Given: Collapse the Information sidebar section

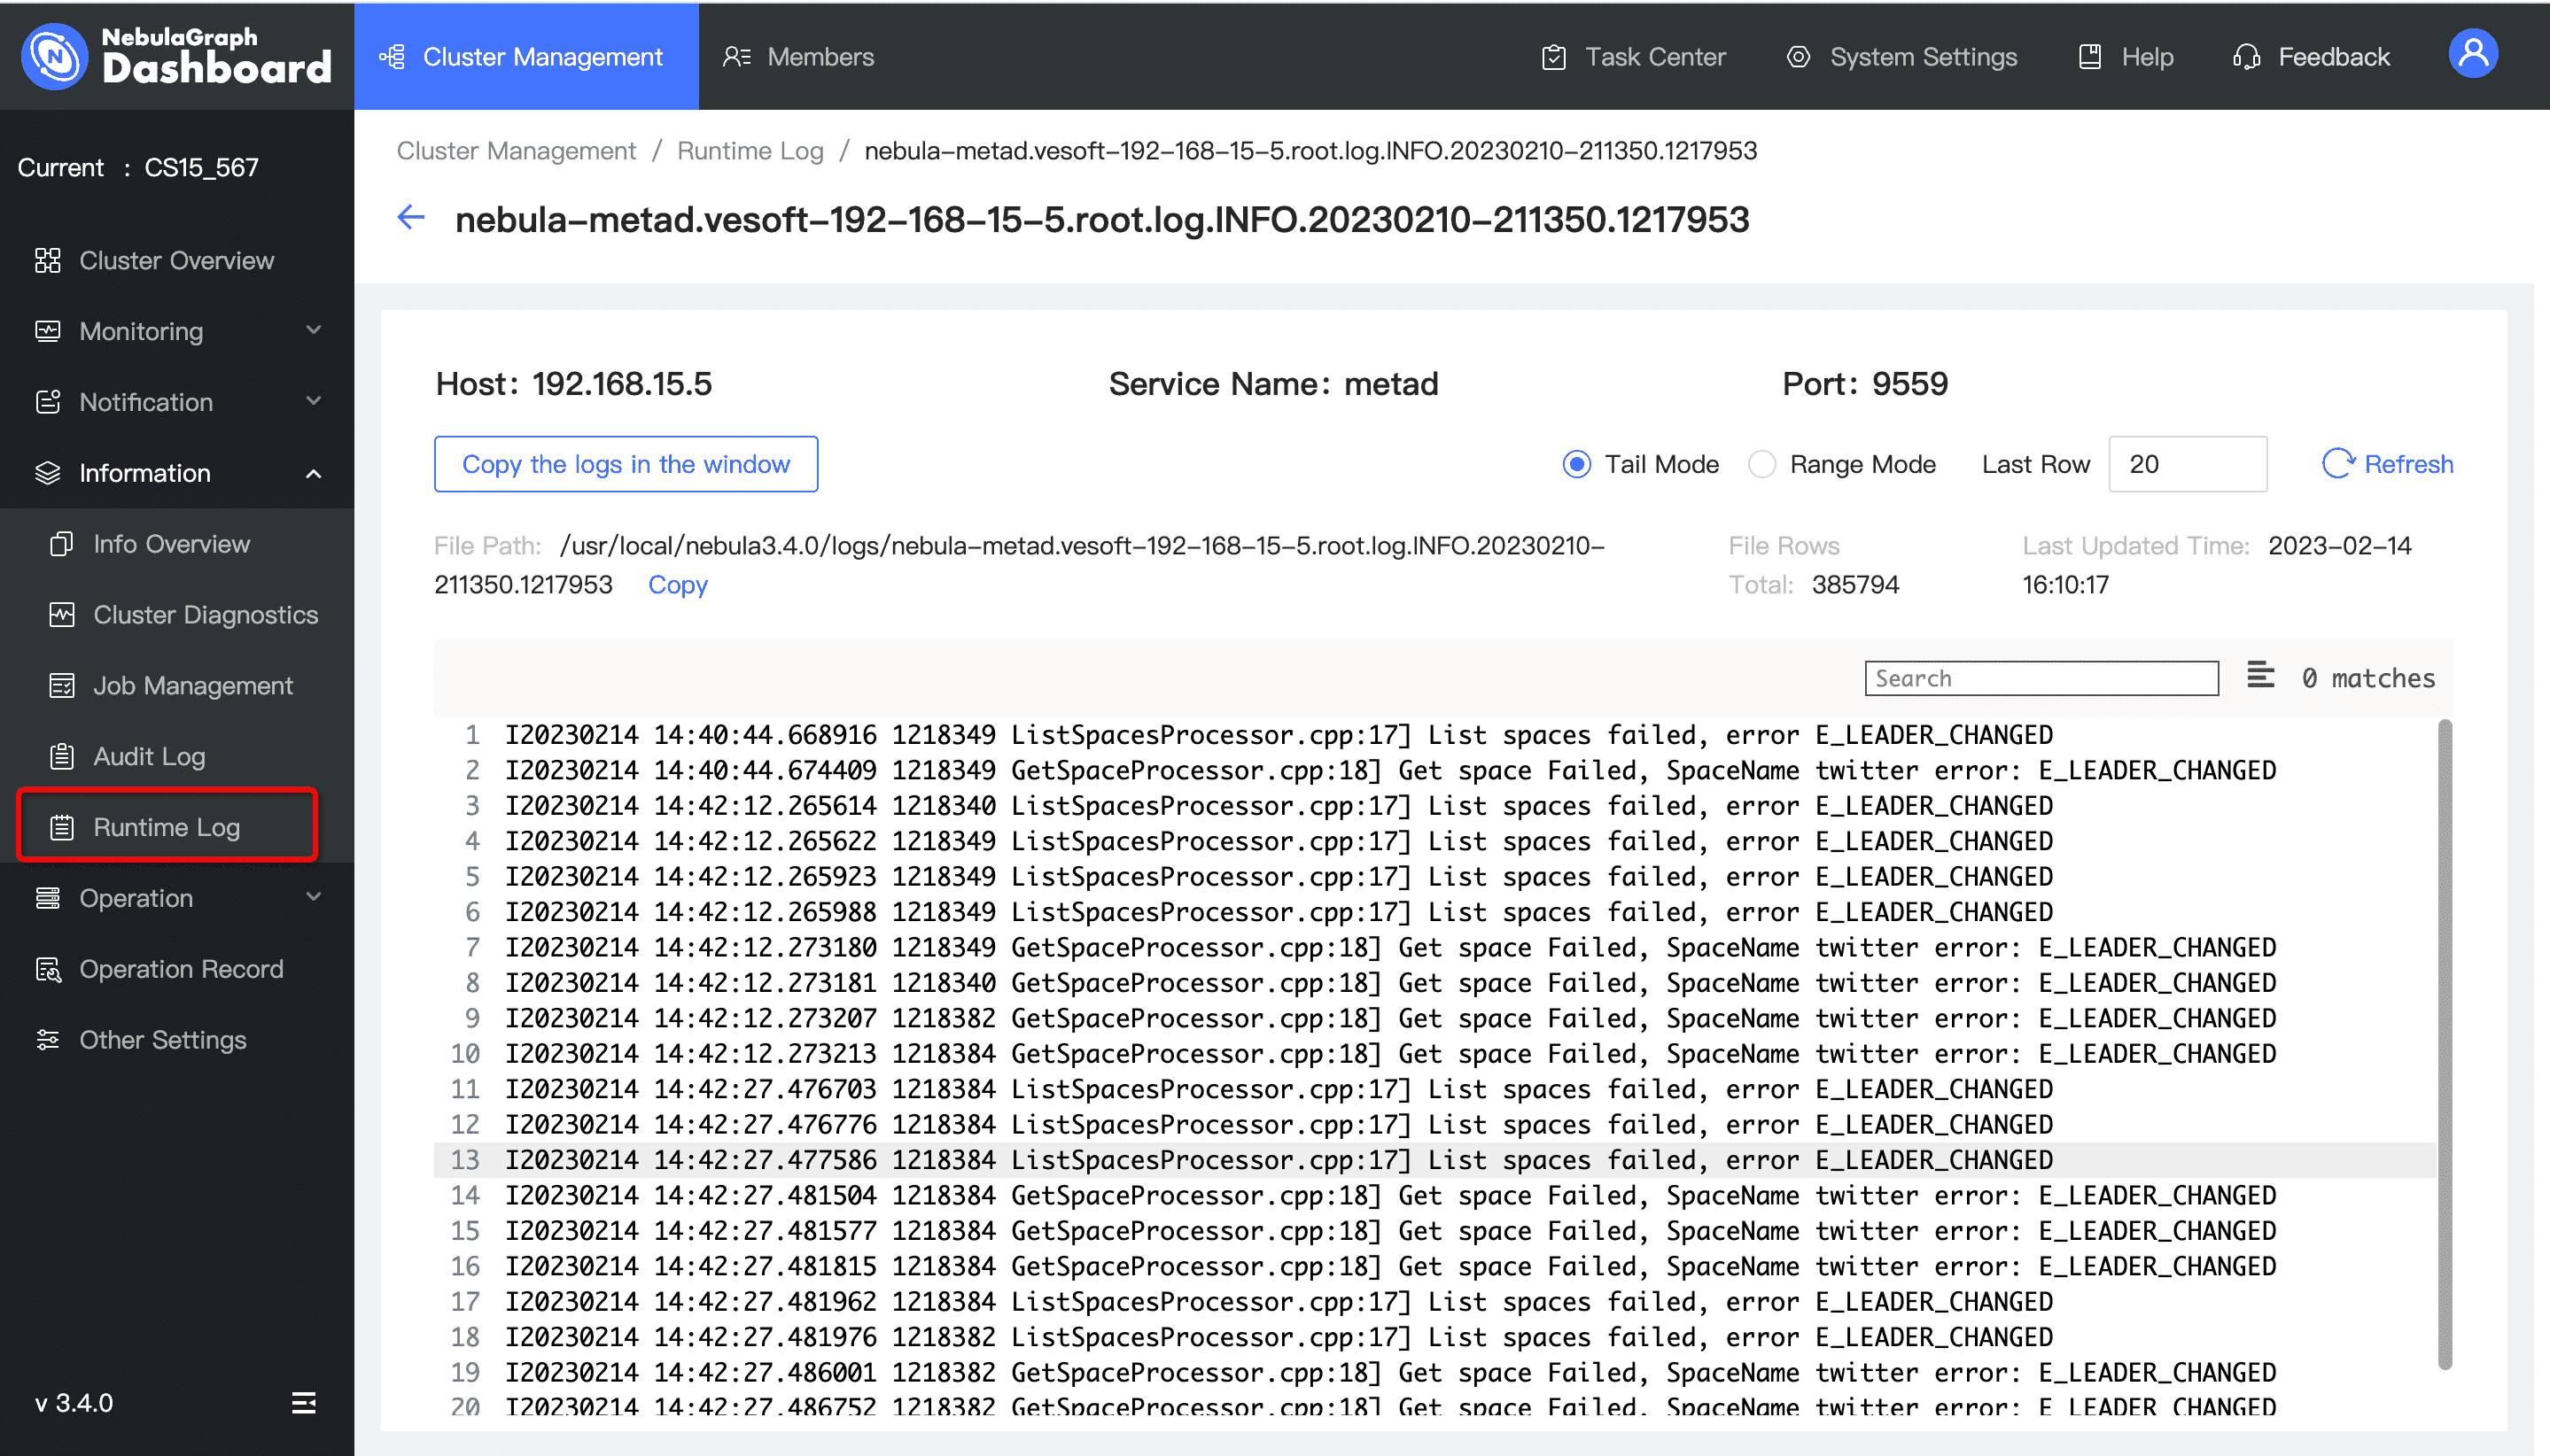Looking at the screenshot, I should (x=176, y=473).
